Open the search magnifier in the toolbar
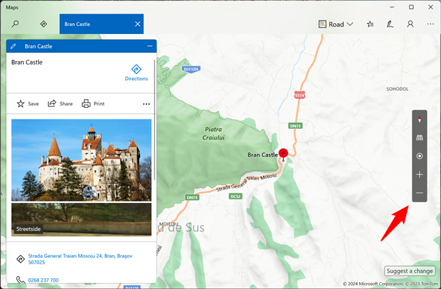 point(15,24)
